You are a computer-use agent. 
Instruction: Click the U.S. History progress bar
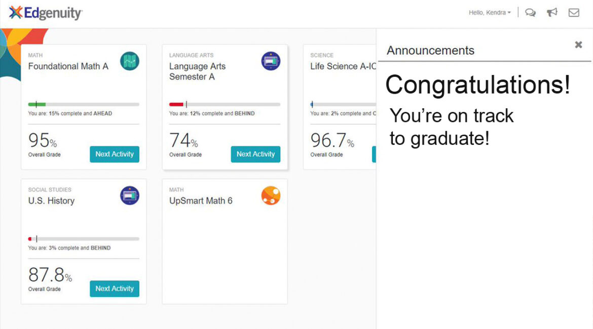[x=84, y=239]
